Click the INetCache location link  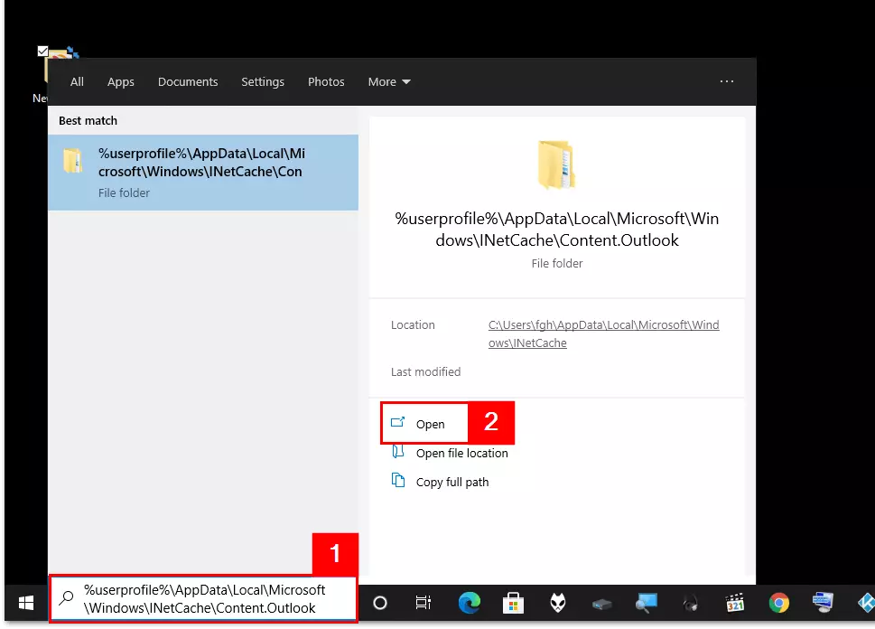(603, 333)
